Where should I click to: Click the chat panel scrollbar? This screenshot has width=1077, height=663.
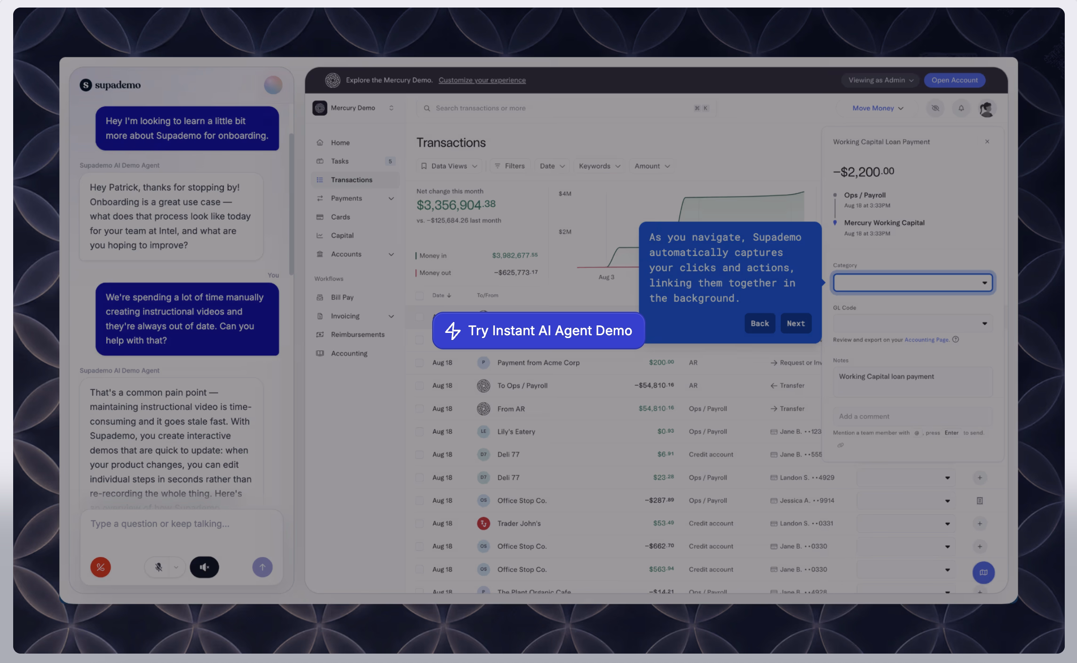(292, 204)
